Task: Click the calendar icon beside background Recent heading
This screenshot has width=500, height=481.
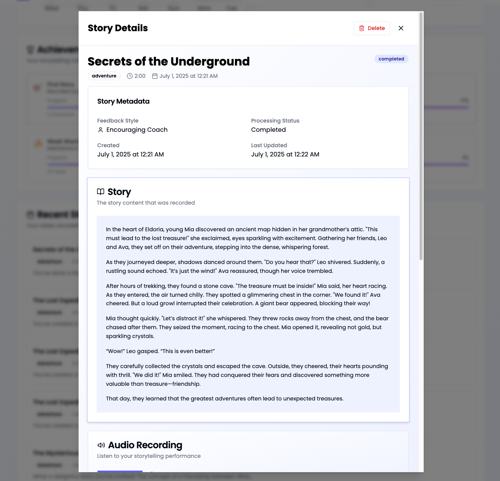Action: (30, 215)
